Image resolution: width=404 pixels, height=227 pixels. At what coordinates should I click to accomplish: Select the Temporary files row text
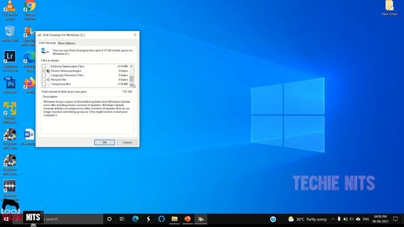coord(61,84)
